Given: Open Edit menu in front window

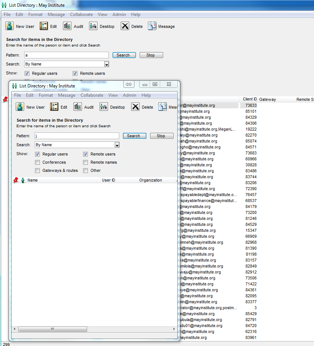Looking at the screenshot, I should point(29,95).
